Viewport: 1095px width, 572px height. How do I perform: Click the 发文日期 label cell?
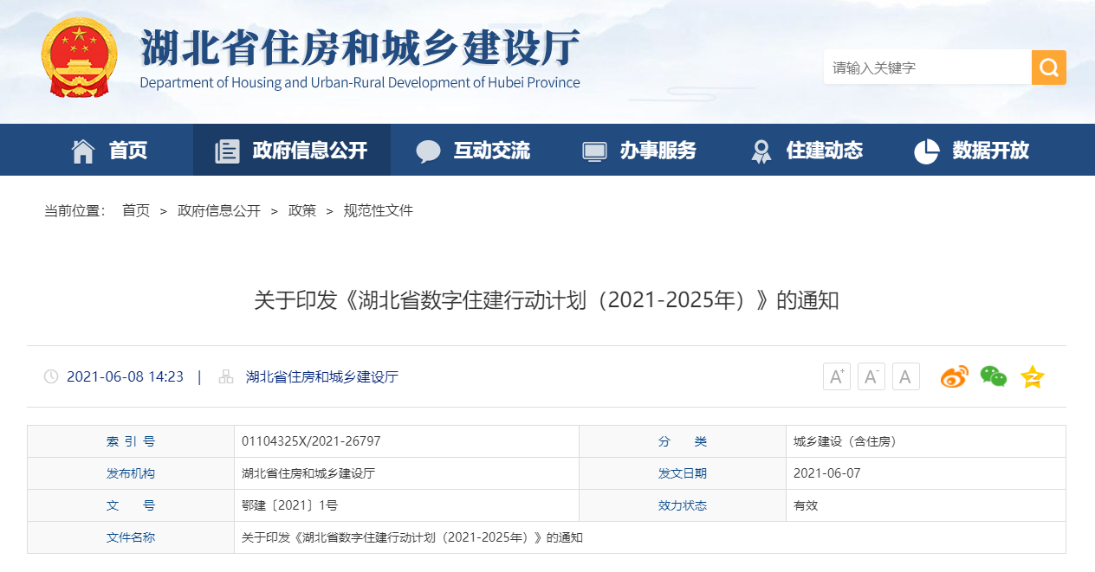coord(683,473)
